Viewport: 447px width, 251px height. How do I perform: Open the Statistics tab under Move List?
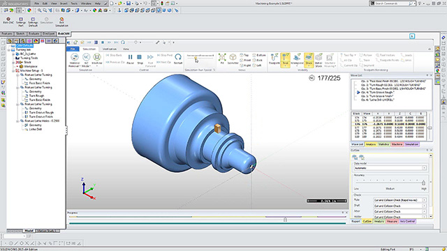coord(383,144)
